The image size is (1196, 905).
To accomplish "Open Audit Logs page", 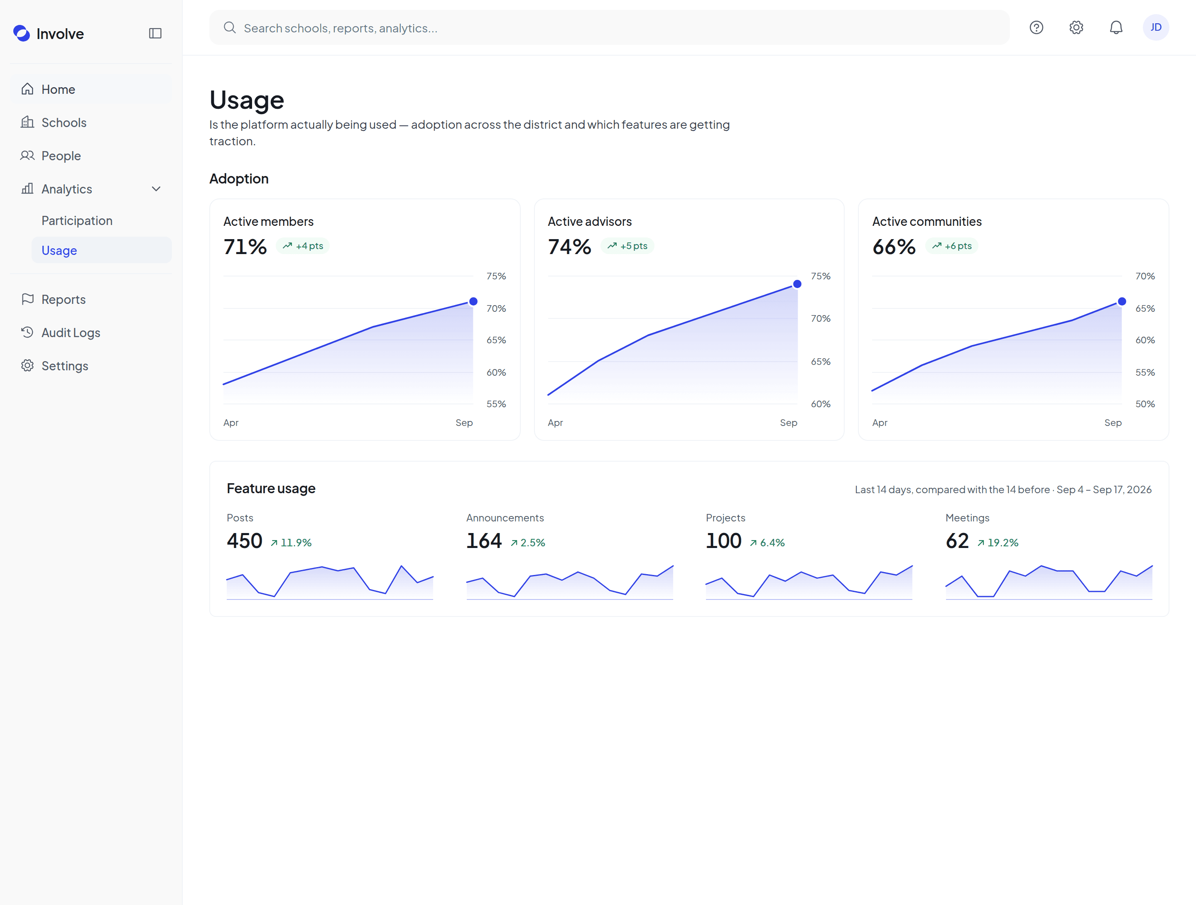I will pyautogui.click(x=91, y=333).
